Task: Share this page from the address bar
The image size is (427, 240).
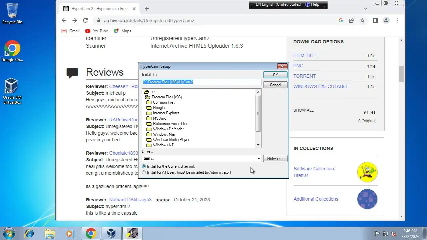Action: point(352,20)
